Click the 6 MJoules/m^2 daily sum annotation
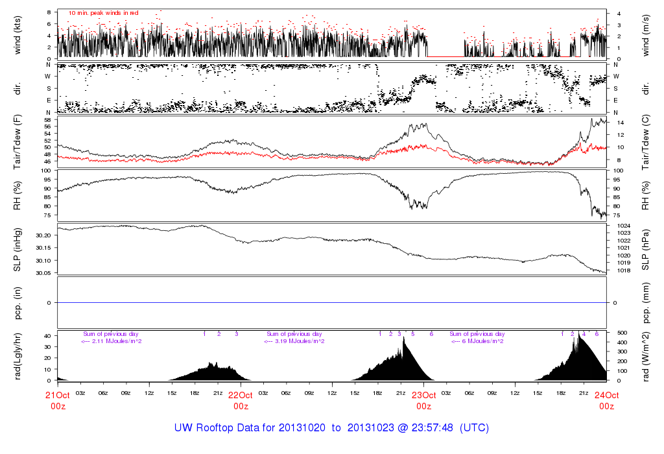The height and width of the screenshot is (454, 664). [477, 341]
